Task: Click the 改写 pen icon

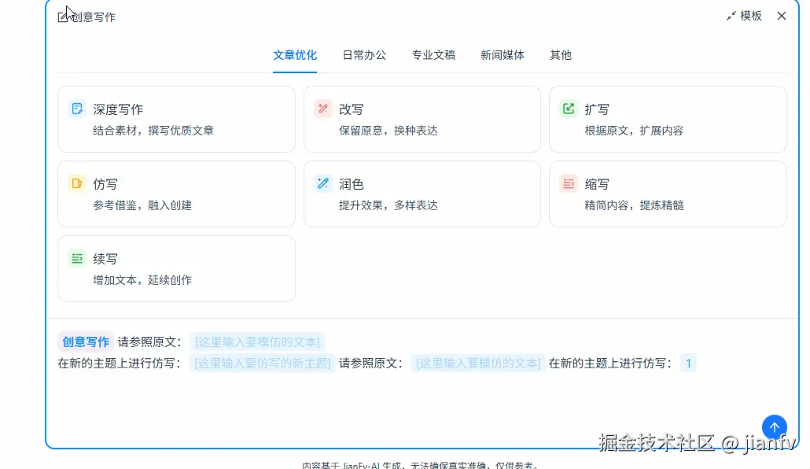Action: coord(322,109)
